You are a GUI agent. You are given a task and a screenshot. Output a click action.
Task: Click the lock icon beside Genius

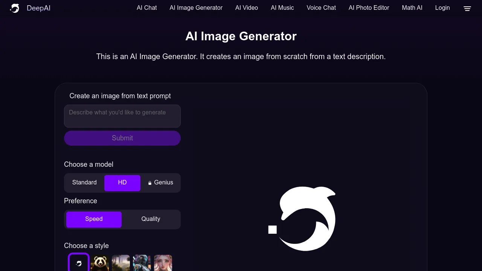point(149,183)
